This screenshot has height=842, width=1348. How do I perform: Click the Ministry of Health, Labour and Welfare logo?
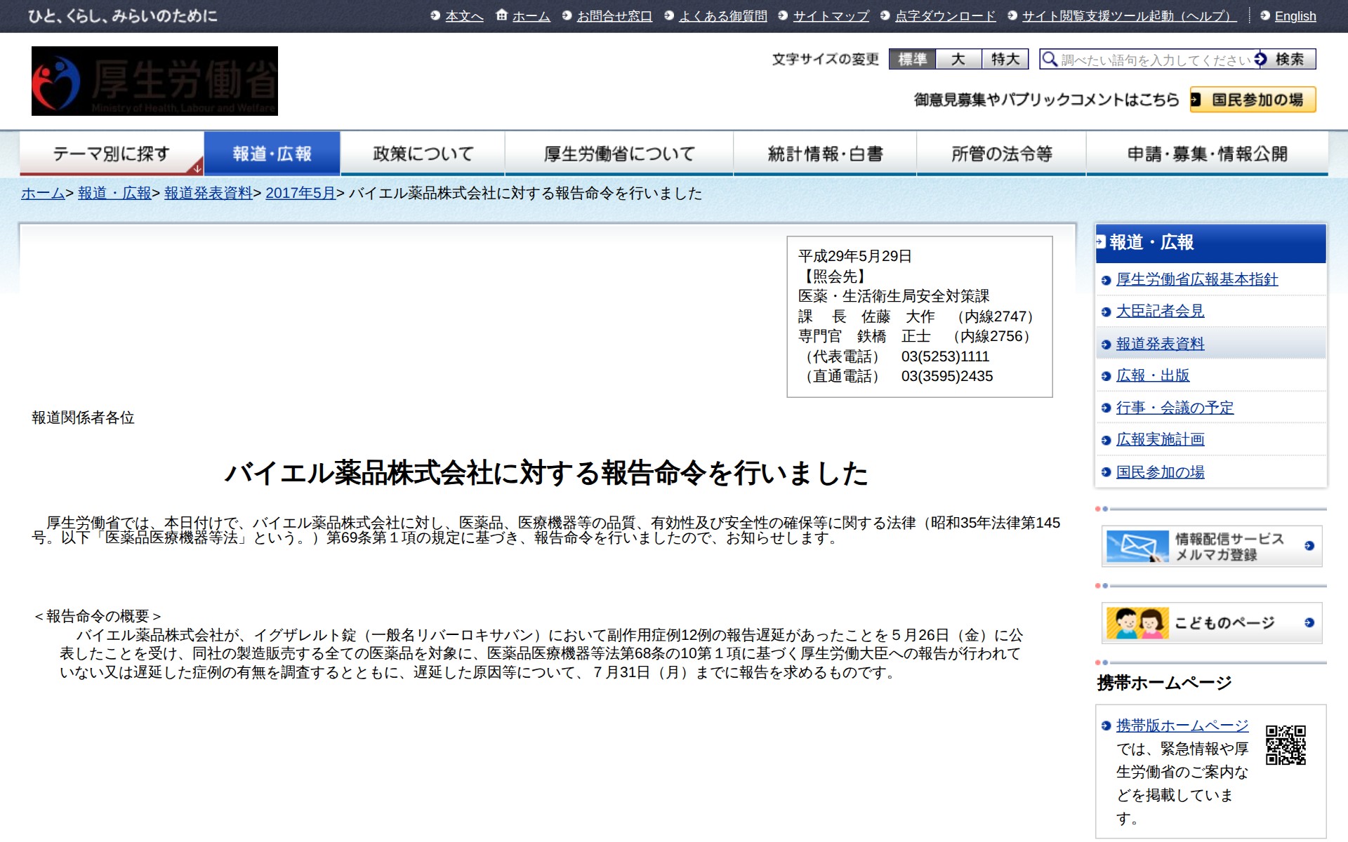pos(154,80)
